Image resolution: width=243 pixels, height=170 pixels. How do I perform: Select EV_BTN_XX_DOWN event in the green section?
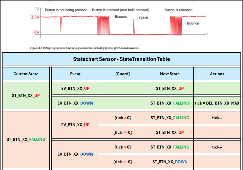tap(75, 103)
